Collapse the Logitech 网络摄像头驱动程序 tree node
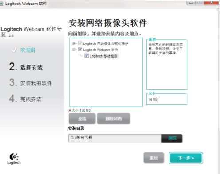The height and width of the screenshot is (174, 220). click(x=74, y=43)
